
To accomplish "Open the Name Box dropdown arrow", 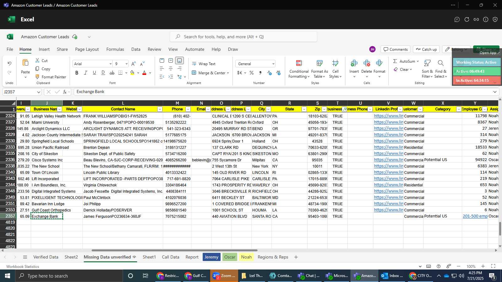I will coord(39,92).
